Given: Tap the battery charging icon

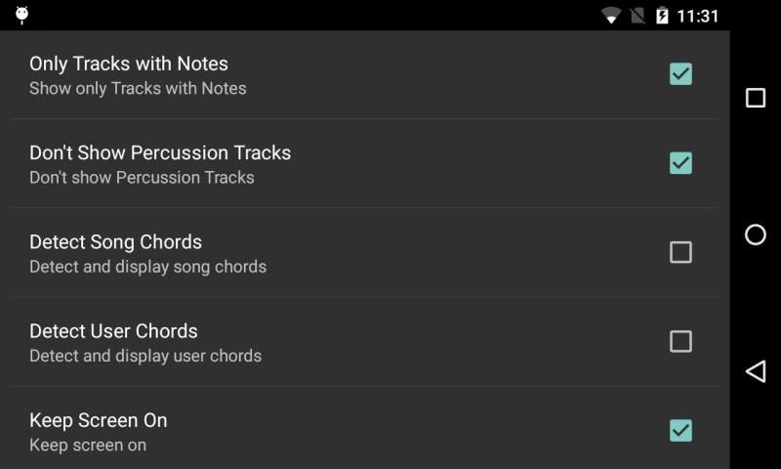Looking at the screenshot, I should [662, 16].
